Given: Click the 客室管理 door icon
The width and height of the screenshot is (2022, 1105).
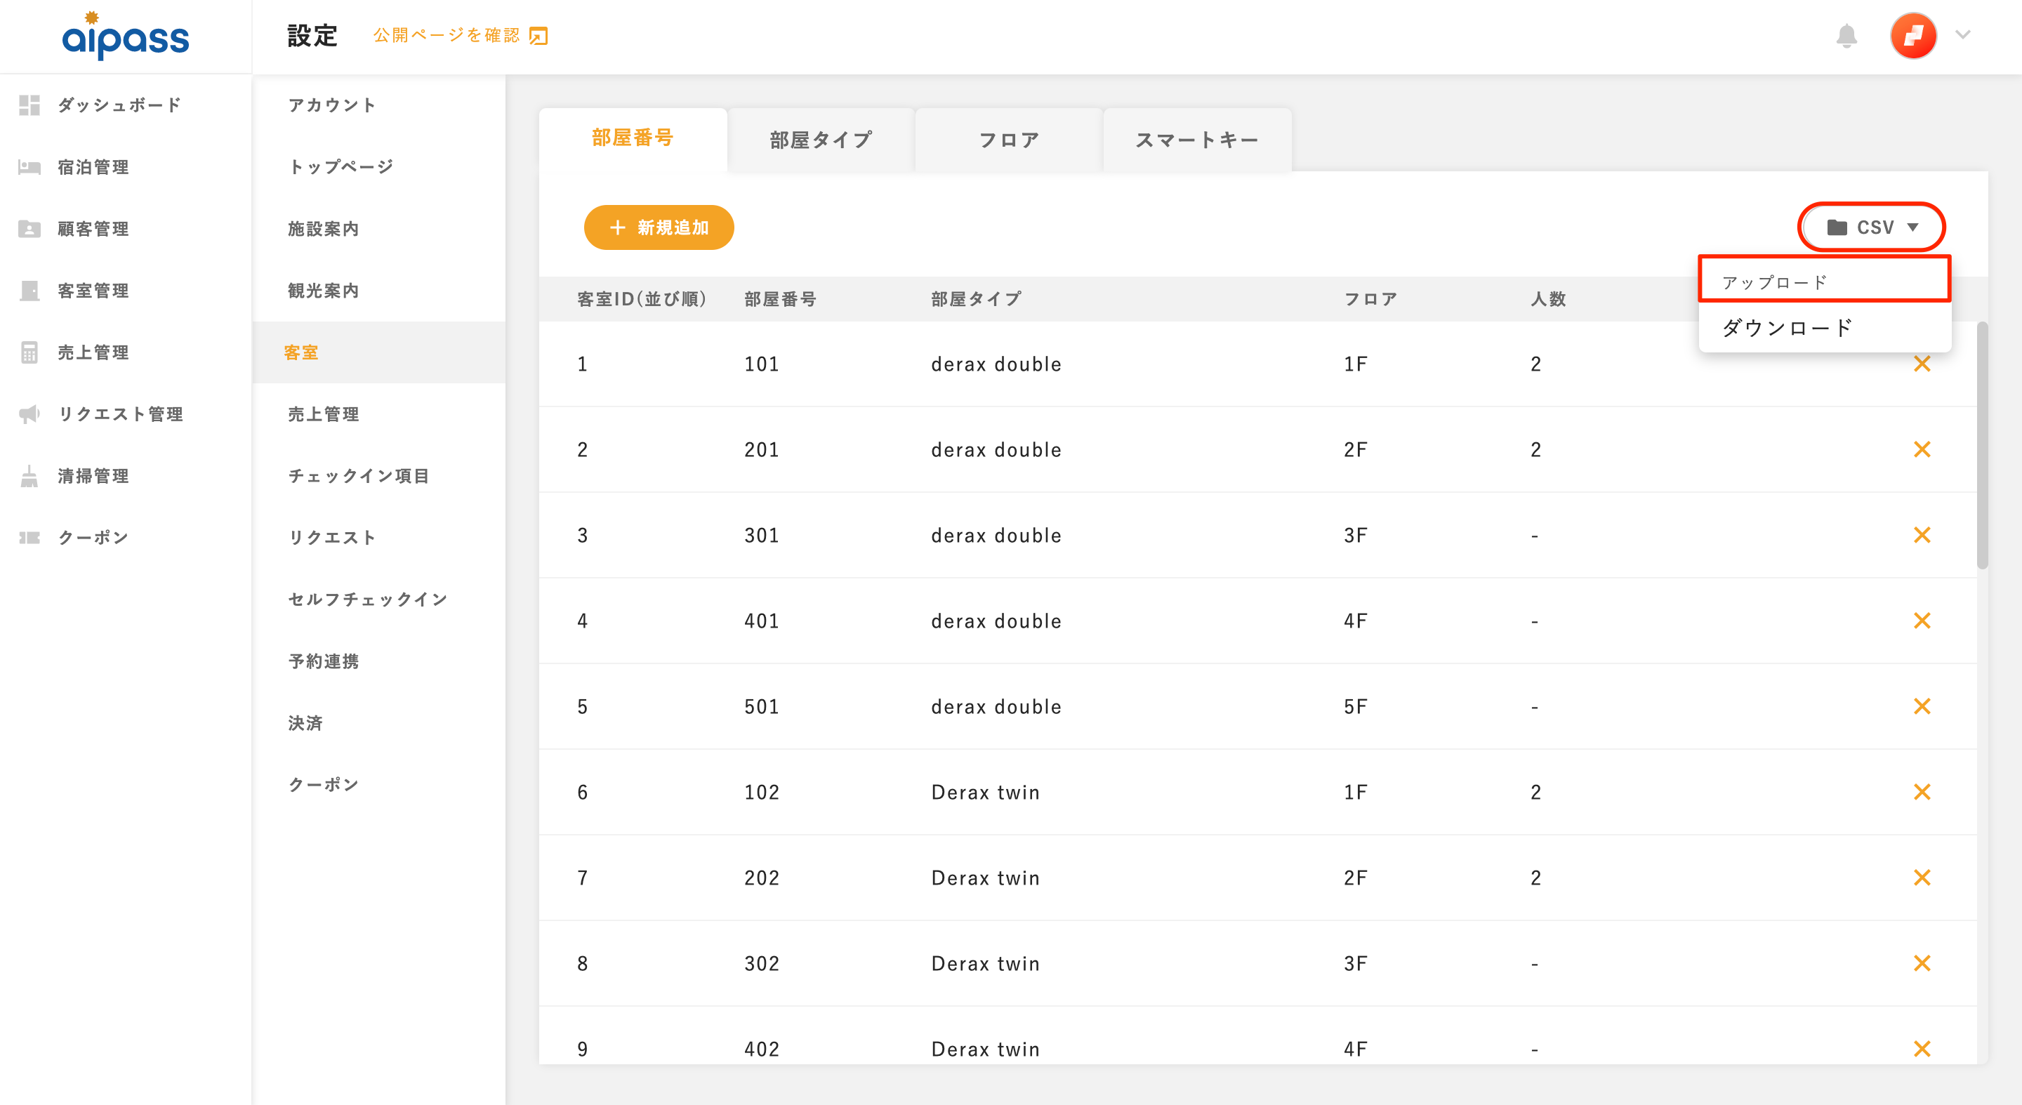Looking at the screenshot, I should 29,291.
